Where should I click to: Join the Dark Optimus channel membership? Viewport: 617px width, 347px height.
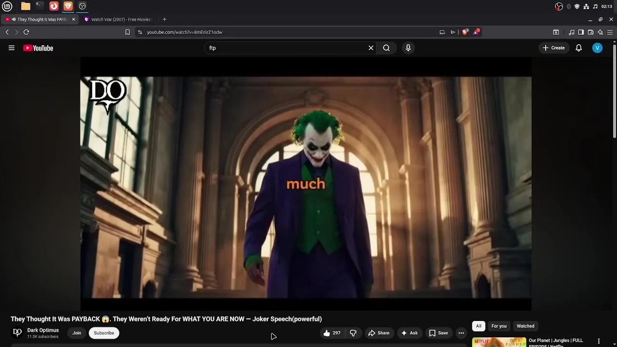tap(77, 333)
